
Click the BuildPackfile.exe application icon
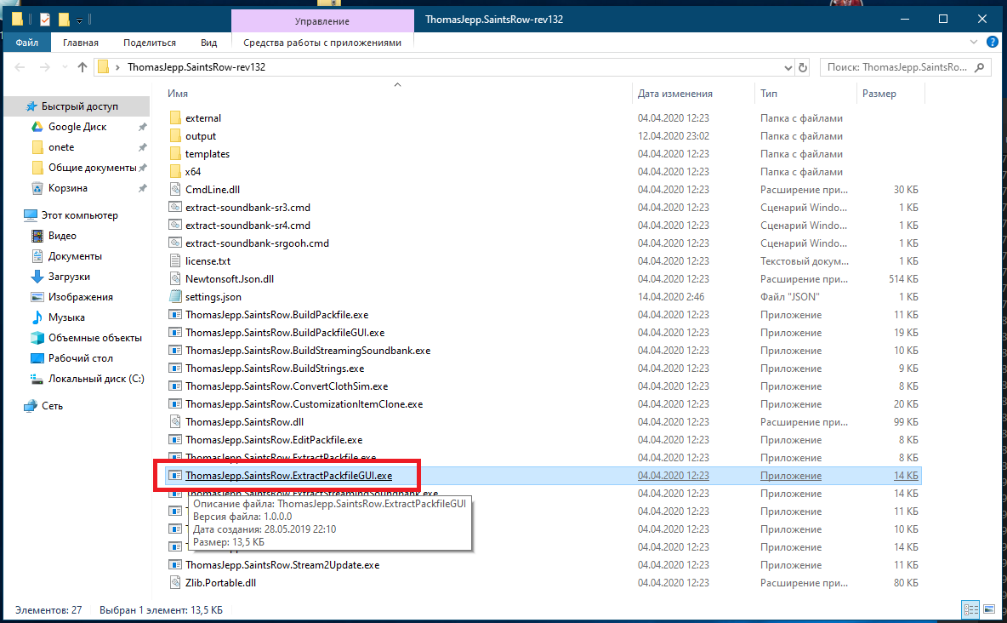pyautogui.click(x=174, y=314)
